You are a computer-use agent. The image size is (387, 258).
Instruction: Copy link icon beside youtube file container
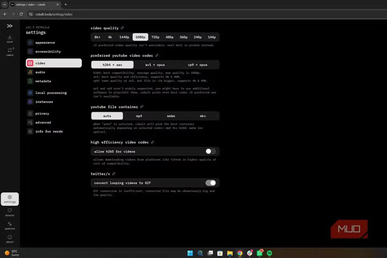click(x=142, y=107)
